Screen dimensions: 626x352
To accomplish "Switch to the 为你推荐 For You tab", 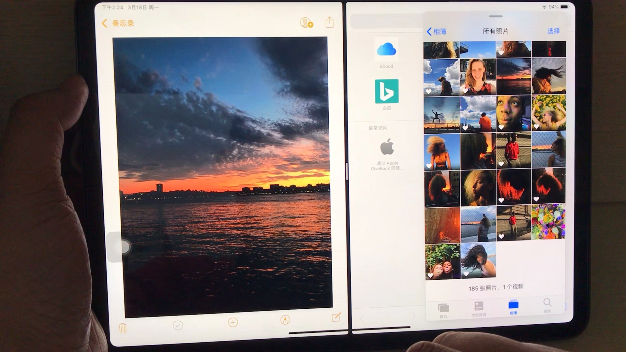I will [x=479, y=309].
